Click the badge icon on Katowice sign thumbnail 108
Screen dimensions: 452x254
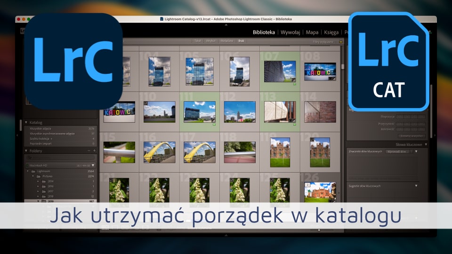click(333, 79)
